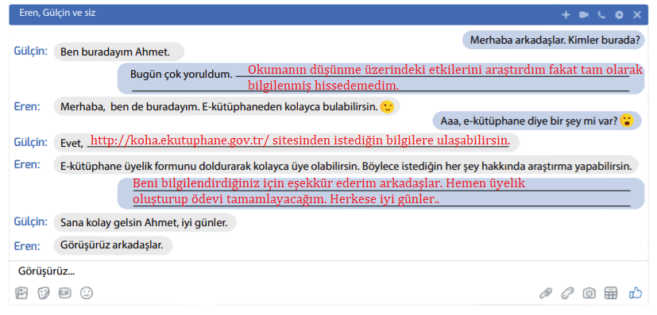Click sender name Eren beside 'Merhaba, ben de'

27,106
